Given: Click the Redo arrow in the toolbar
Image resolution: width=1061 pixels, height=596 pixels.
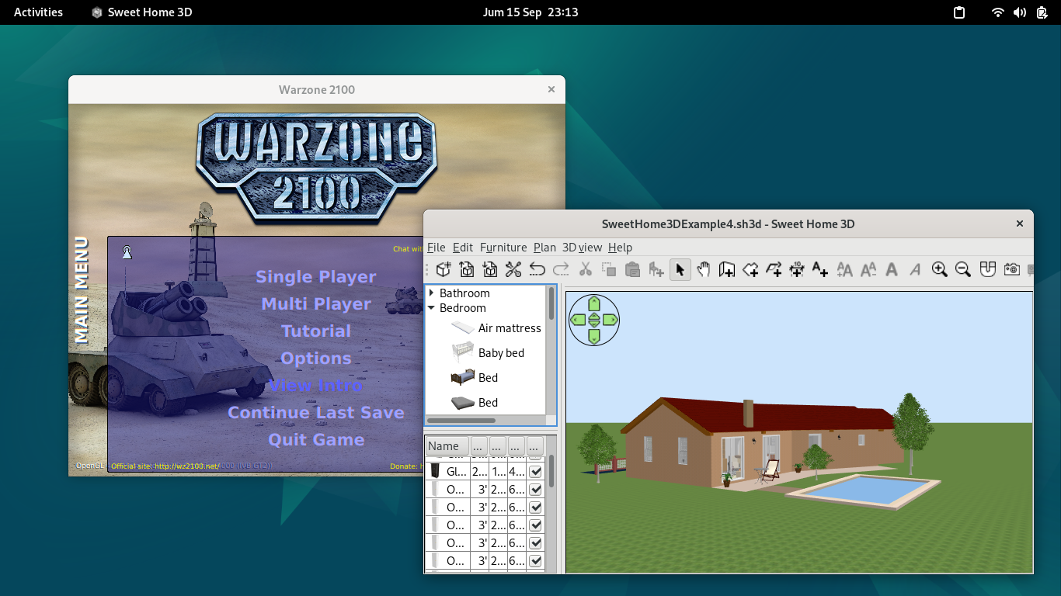Looking at the screenshot, I should pyautogui.click(x=561, y=269).
